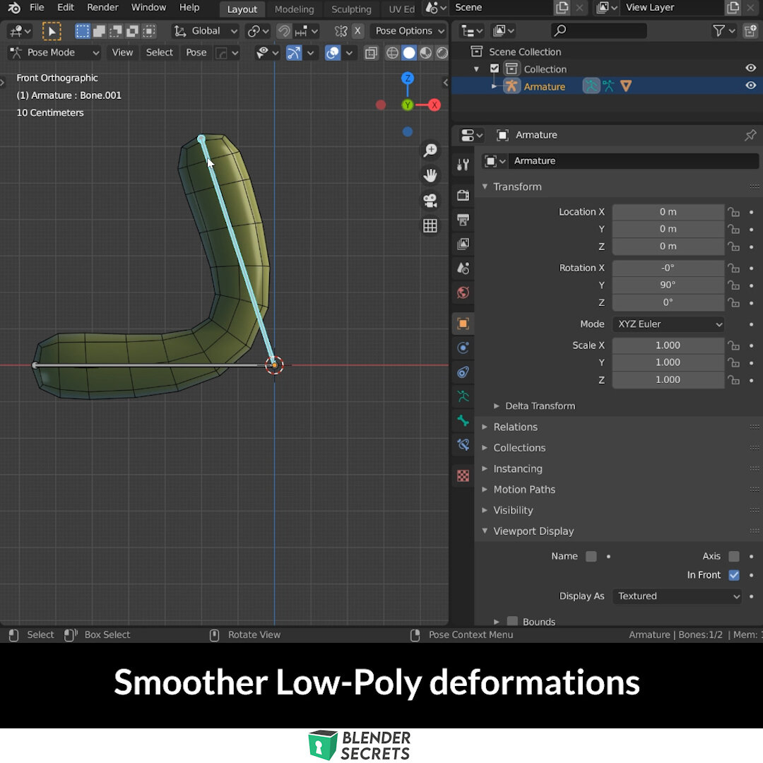Enable the Axis display checkbox
The image size is (763, 763).
(734, 556)
